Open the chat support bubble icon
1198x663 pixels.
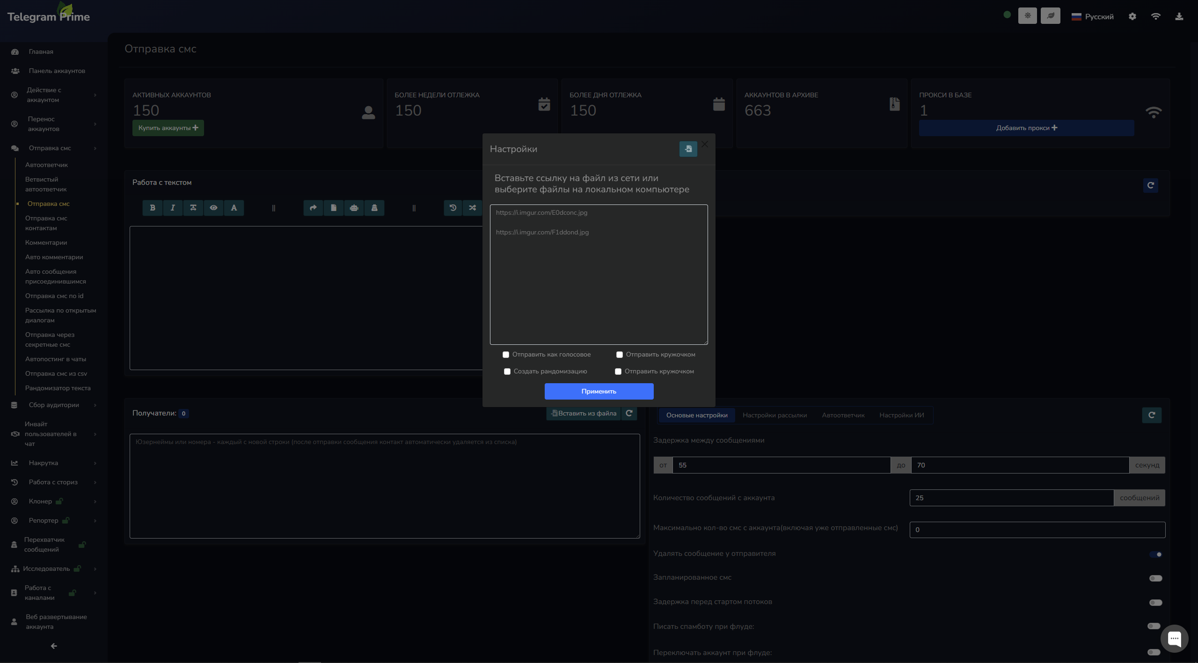coord(1174,638)
